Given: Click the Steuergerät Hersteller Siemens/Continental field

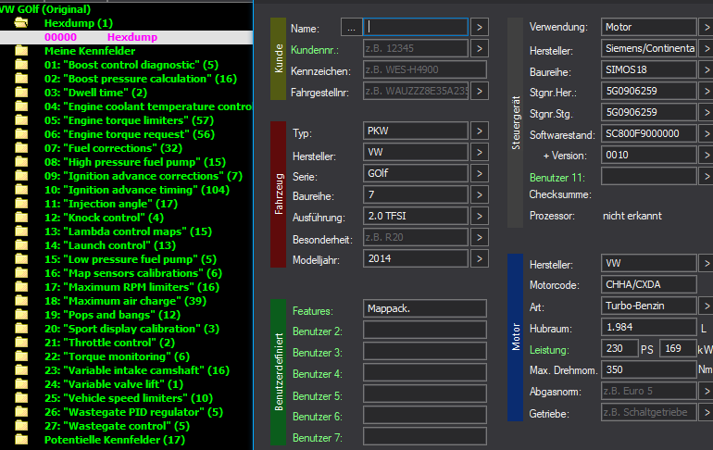Looking at the screenshot, I should (x=649, y=48).
